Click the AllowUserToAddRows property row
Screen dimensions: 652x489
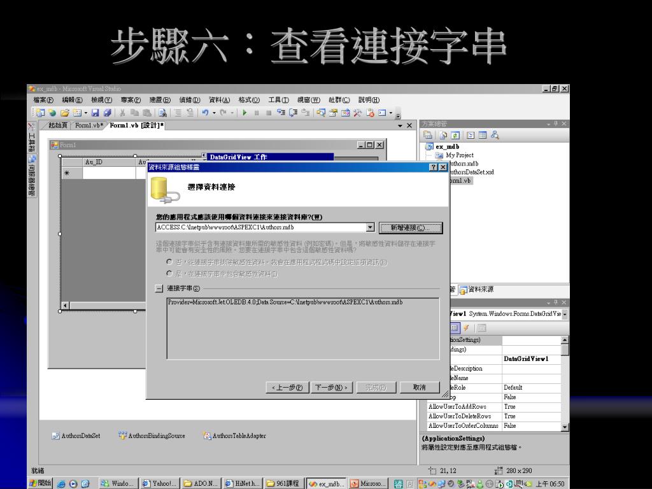[494, 407]
